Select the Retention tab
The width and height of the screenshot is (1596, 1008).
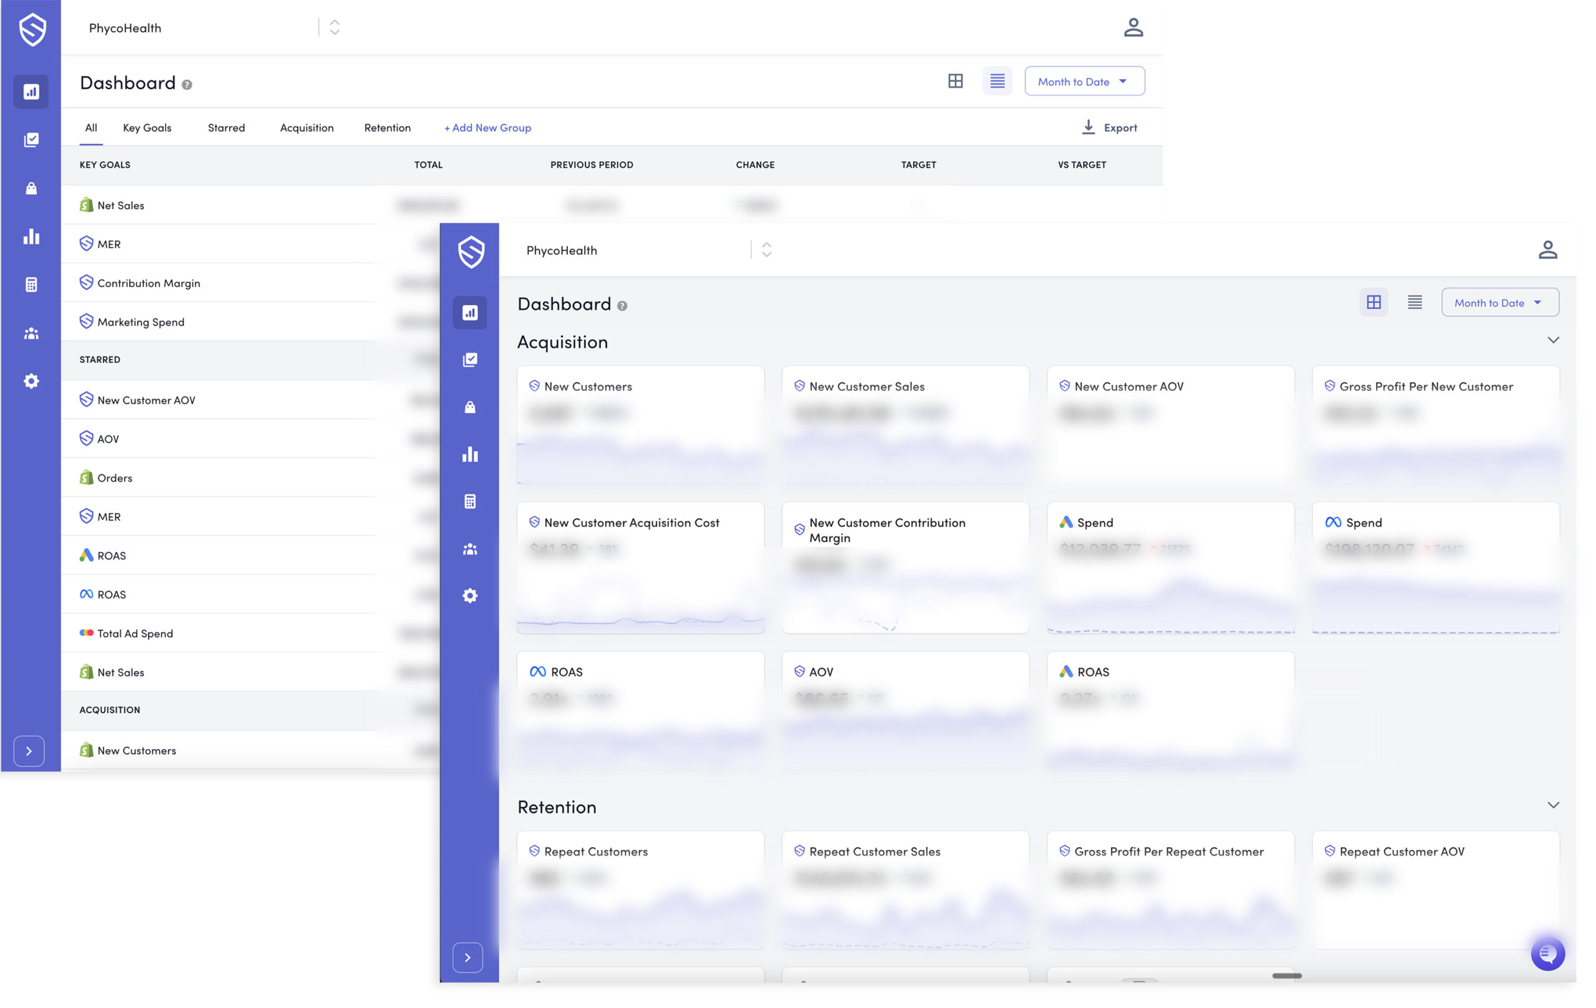387,128
